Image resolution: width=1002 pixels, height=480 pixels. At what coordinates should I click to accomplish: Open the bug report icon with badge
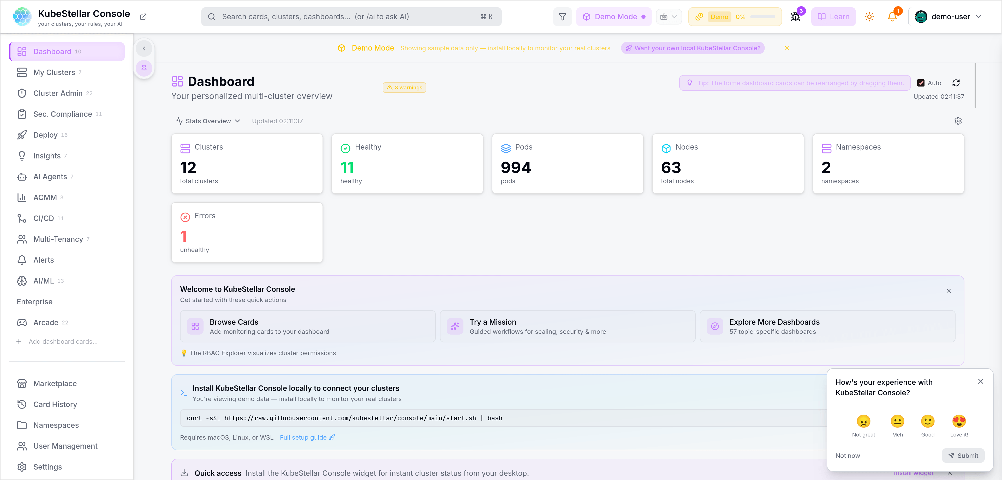[795, 17]
